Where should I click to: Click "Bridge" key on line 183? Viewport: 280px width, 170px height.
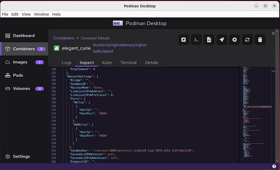click(76, 80)
